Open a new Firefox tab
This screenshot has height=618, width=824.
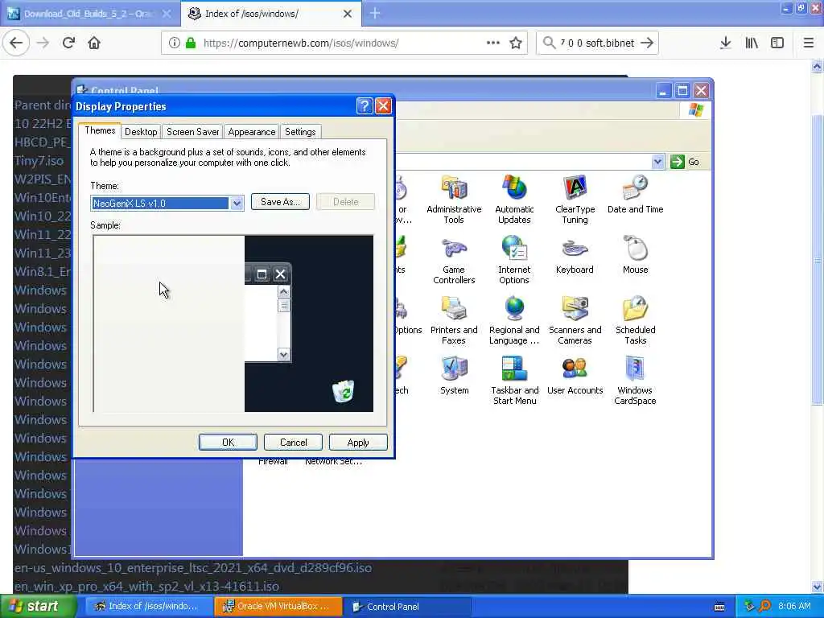click(375, 14)
